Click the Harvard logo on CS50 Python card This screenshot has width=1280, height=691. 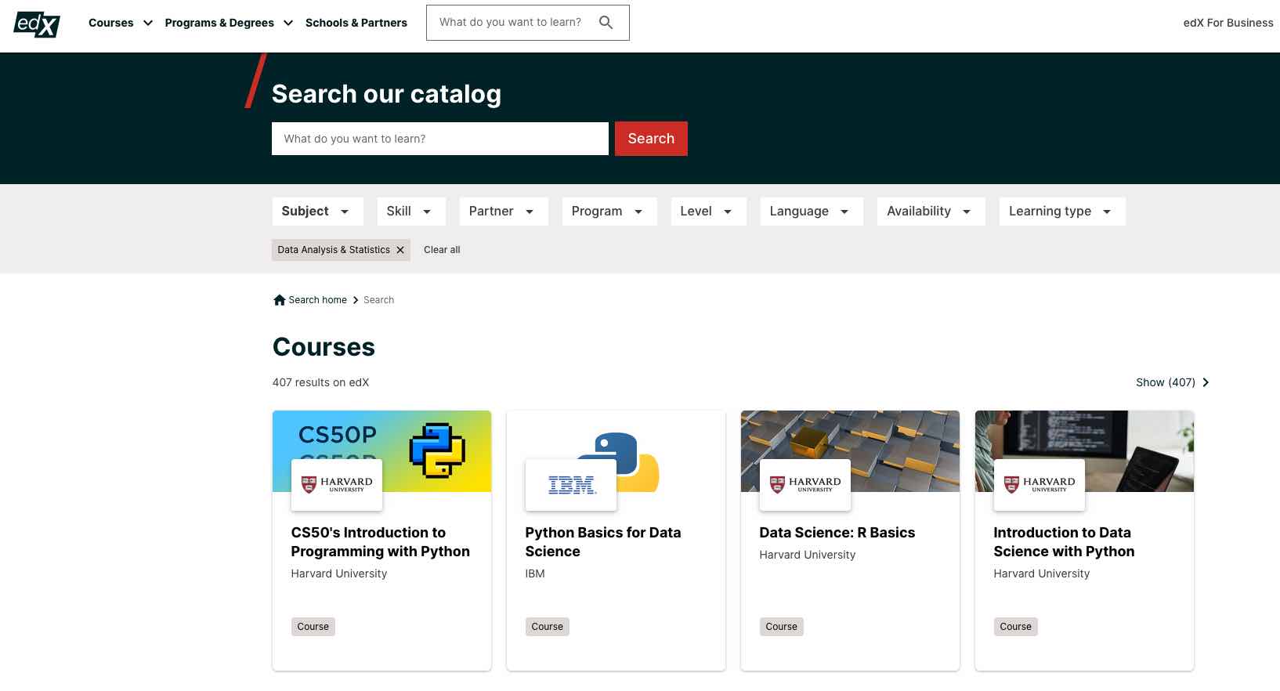click(x=336, y=485)
